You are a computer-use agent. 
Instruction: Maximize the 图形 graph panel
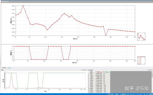coord(85,70)
